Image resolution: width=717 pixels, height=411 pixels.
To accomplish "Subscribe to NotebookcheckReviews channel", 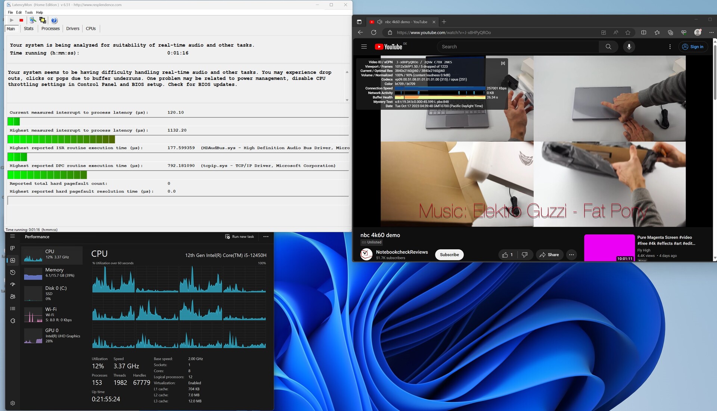I will (449, 255).
